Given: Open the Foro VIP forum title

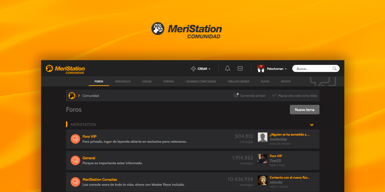Looking at the screenshot, I should (x=89, y=137).
